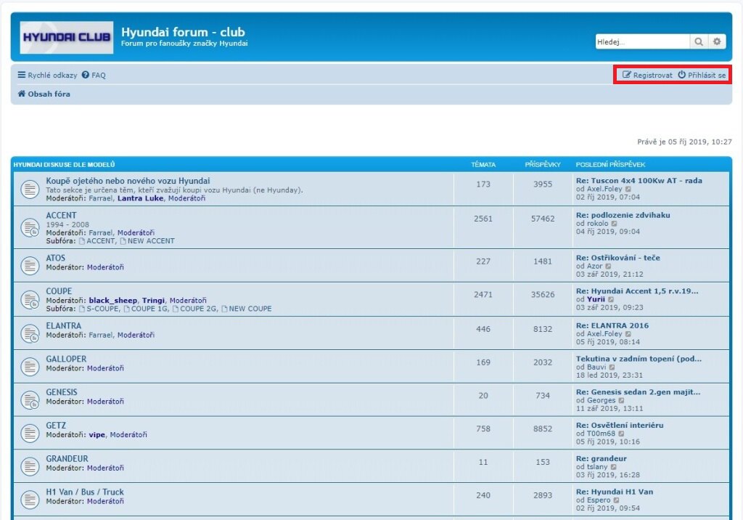Open Hyundai diskuse dle modelů category header
743x520 pixels.
[64, 165]
